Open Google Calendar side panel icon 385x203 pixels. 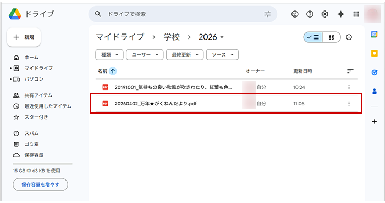[x=375, y=35]
